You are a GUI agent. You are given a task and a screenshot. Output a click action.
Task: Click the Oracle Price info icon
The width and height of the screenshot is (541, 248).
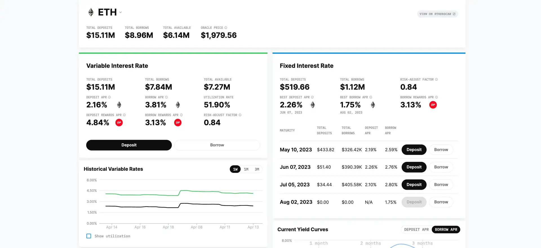coord(226,28)
